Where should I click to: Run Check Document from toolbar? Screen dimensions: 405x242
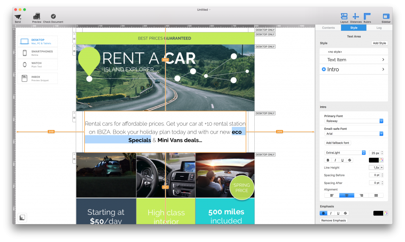53,16
